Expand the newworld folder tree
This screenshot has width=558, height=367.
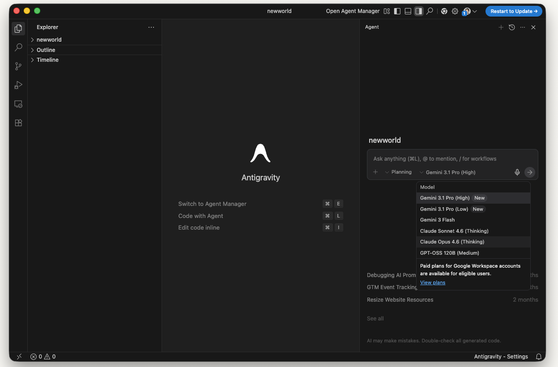(x=49, y=40)
